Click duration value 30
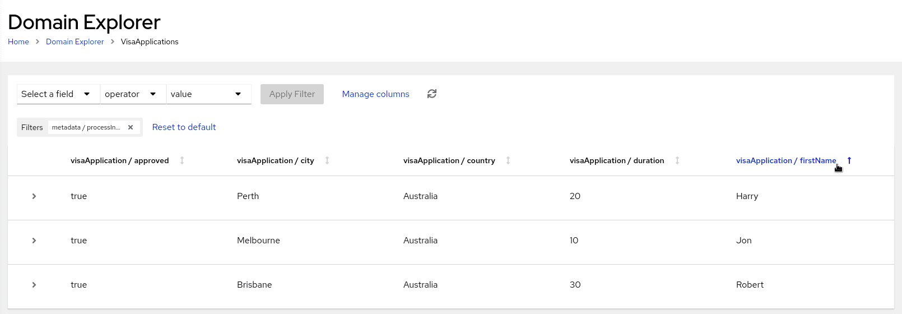 [575, 285]
